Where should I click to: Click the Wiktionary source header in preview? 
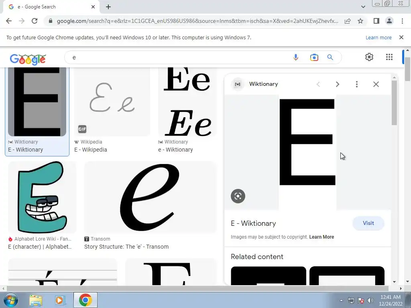click(x=256, y=84)
